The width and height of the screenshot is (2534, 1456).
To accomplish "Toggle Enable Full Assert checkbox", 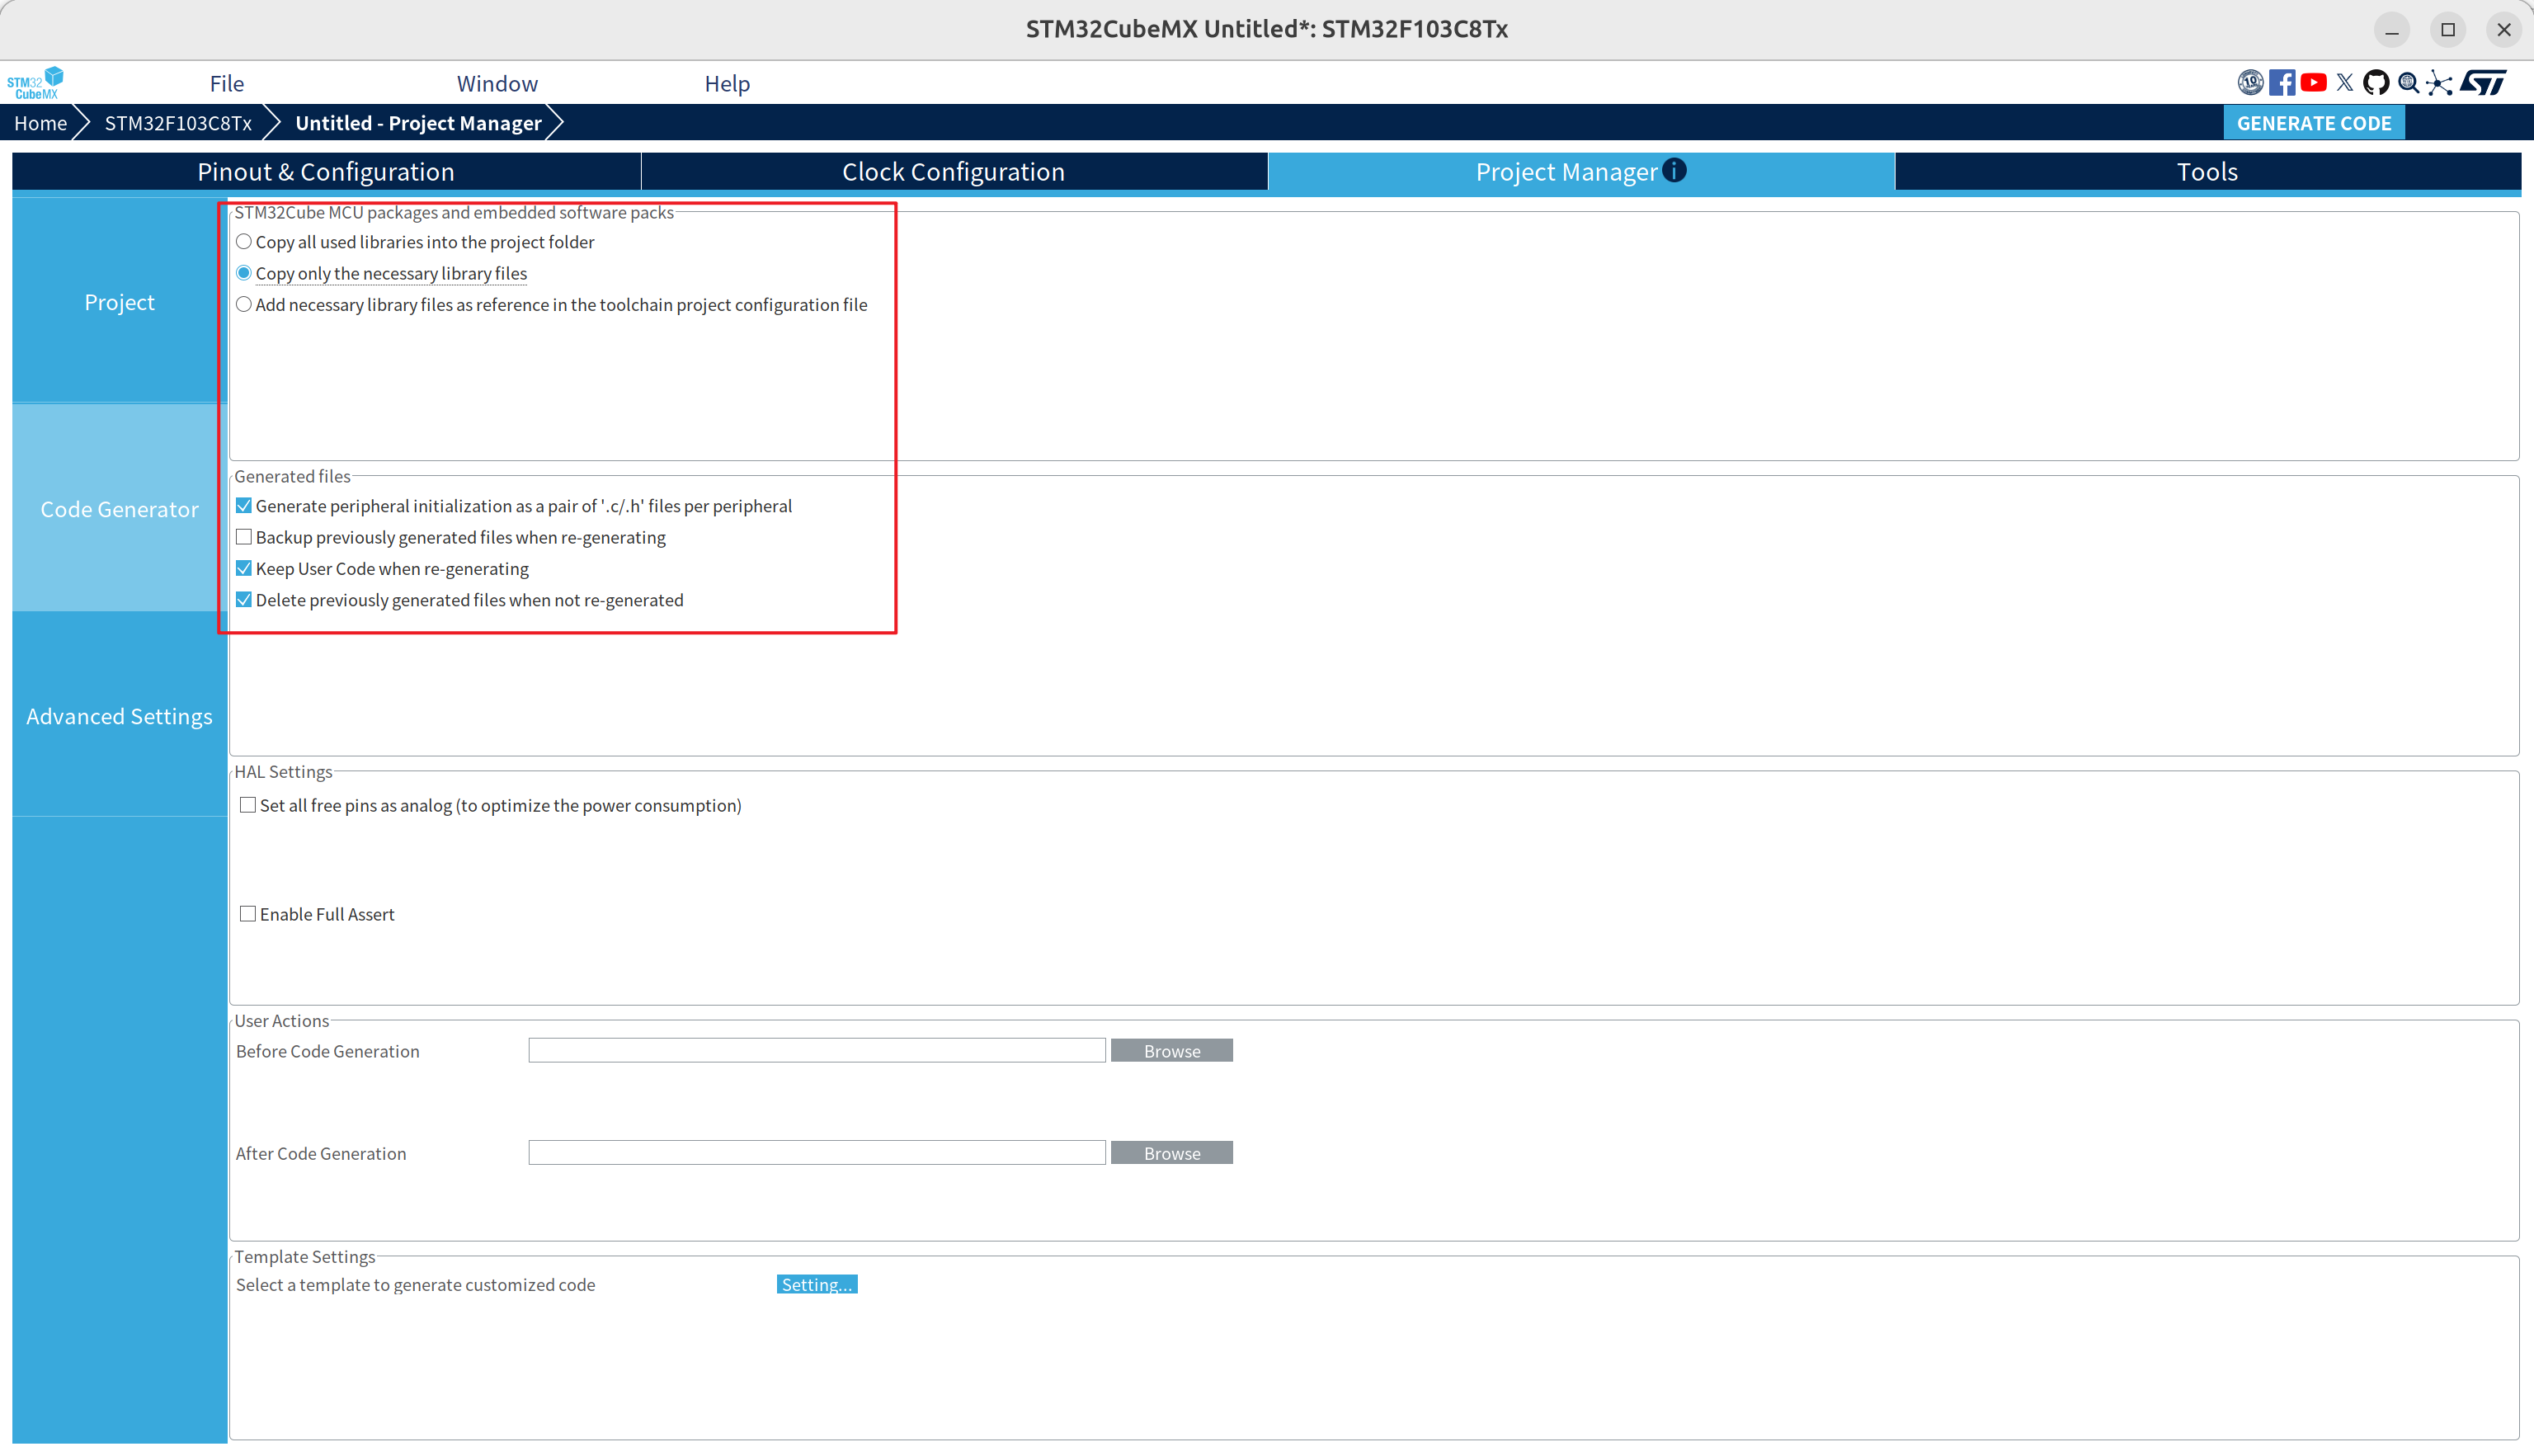I will (248, 914).
